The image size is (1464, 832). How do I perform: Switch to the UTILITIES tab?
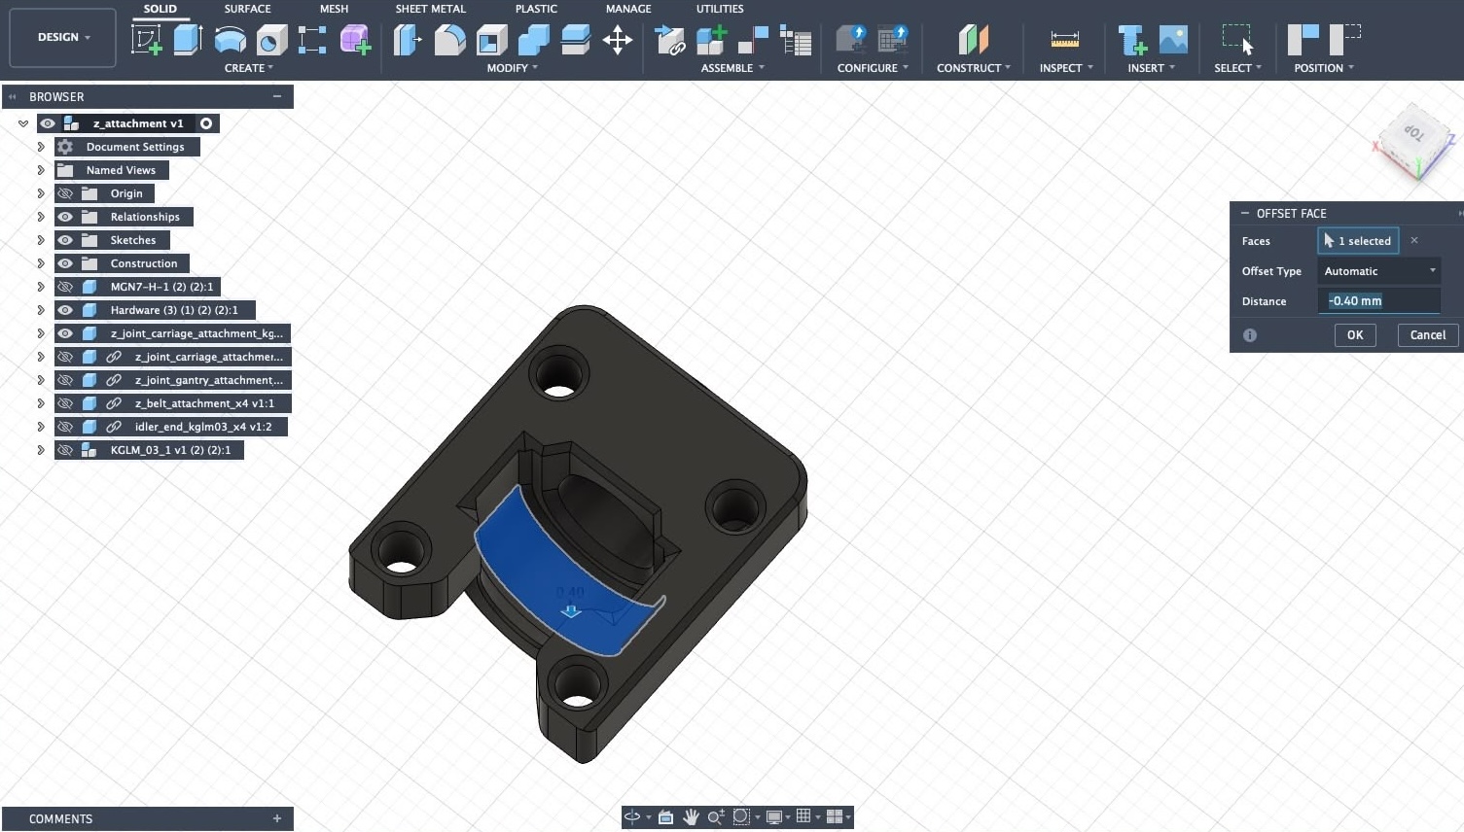pos(720,9)
